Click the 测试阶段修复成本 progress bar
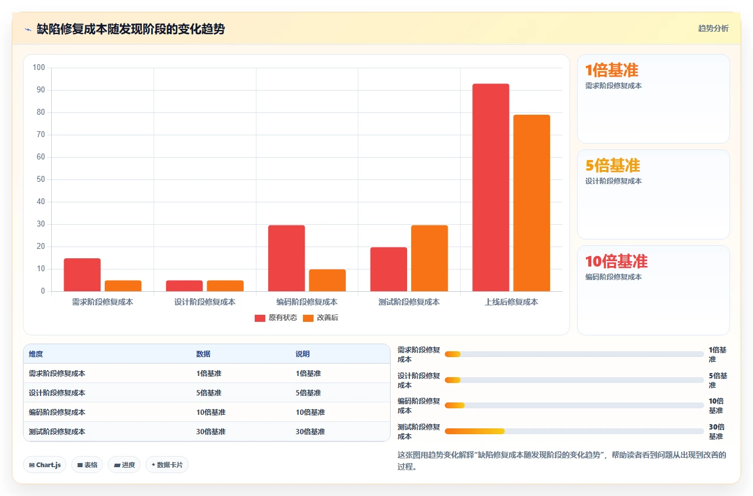Screen dimensions: 753x496 click(574, 431)
